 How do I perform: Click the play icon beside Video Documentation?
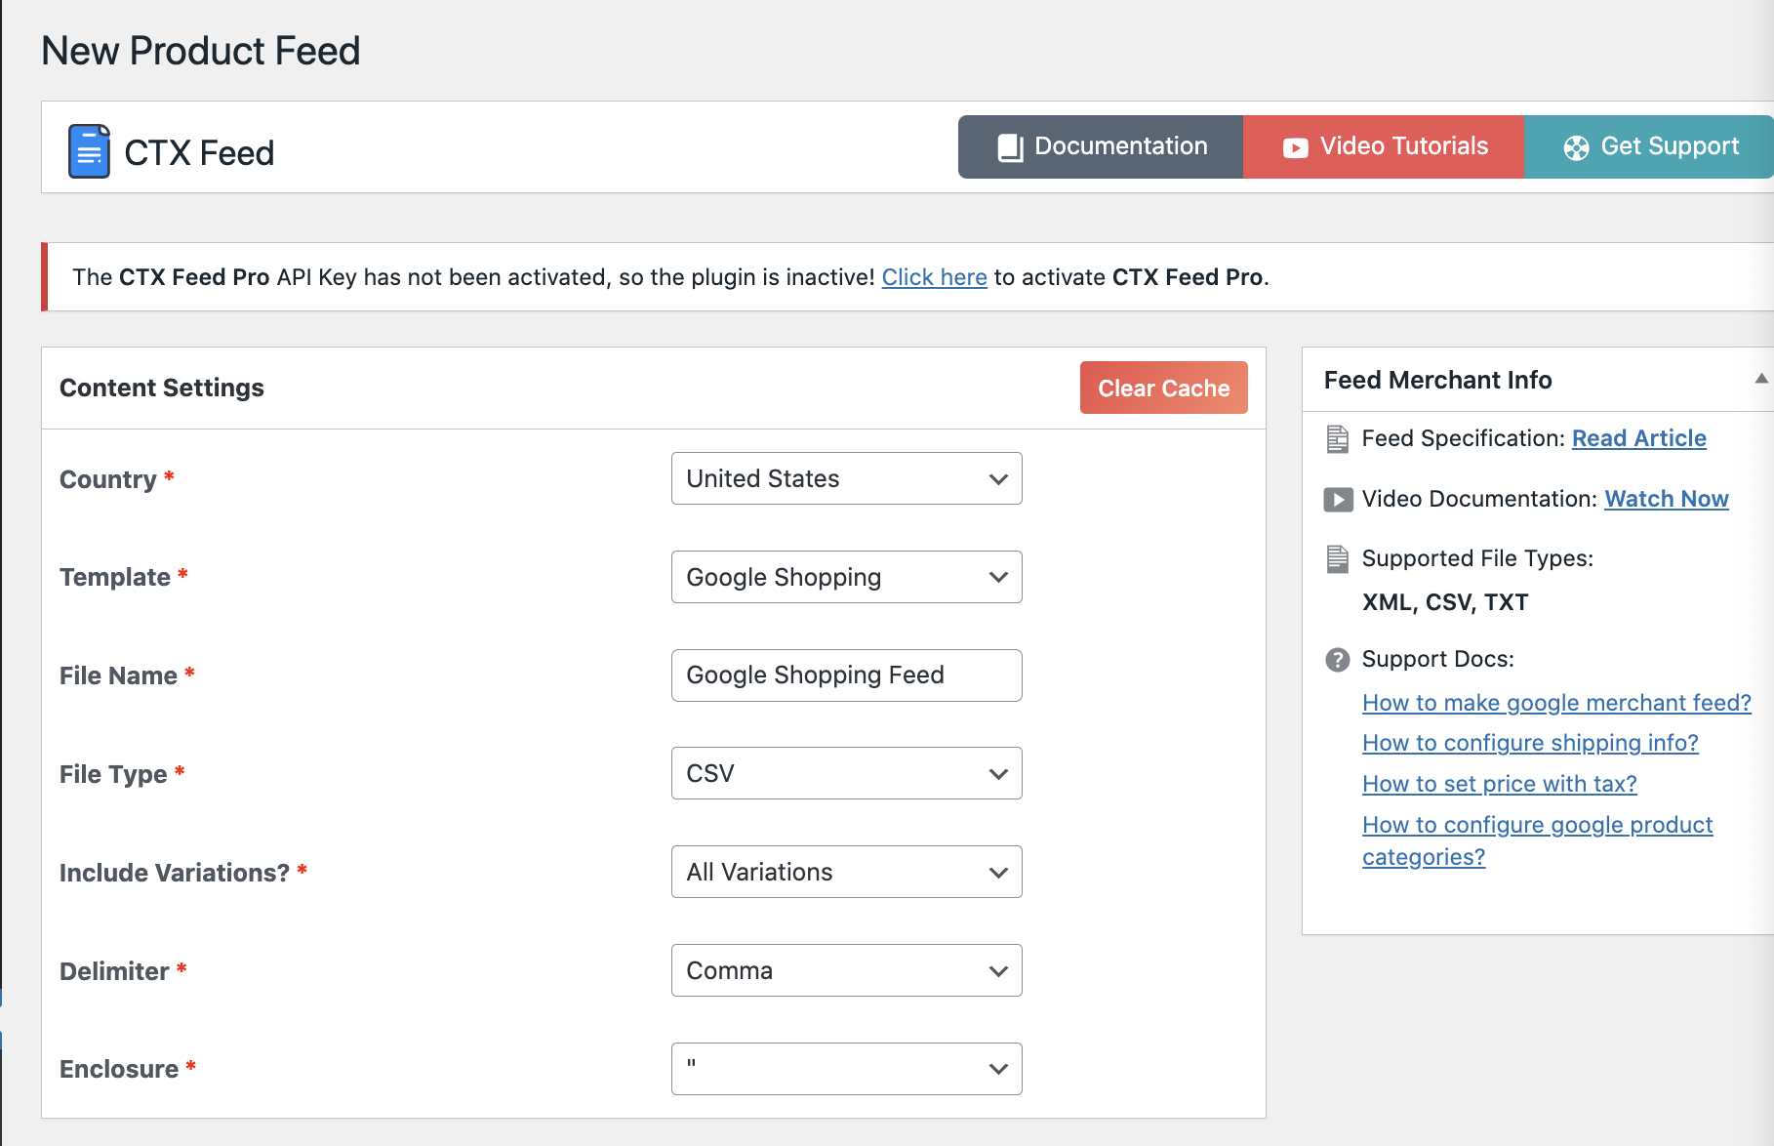1337,499
